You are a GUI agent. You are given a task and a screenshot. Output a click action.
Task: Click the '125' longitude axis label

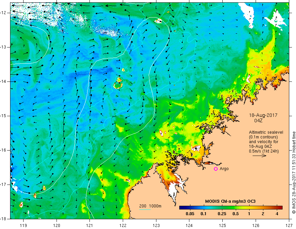point(222,225)
